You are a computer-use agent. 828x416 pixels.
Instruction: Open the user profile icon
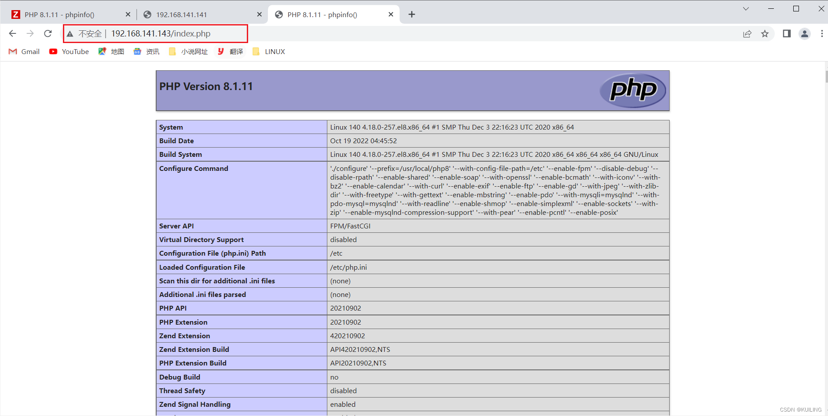(805, 34)
